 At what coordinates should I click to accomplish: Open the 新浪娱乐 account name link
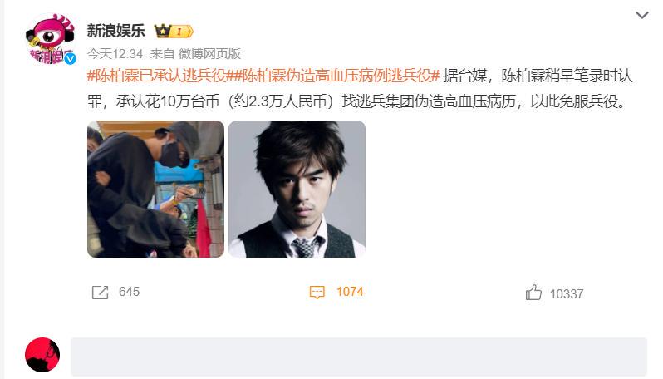pyautogui.click(x=115, y=31)
